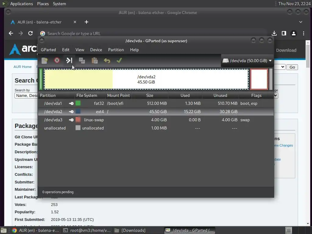The image size is (312, 234).
Task: Click the Go button on AUR page
Action: pos(292,67)
